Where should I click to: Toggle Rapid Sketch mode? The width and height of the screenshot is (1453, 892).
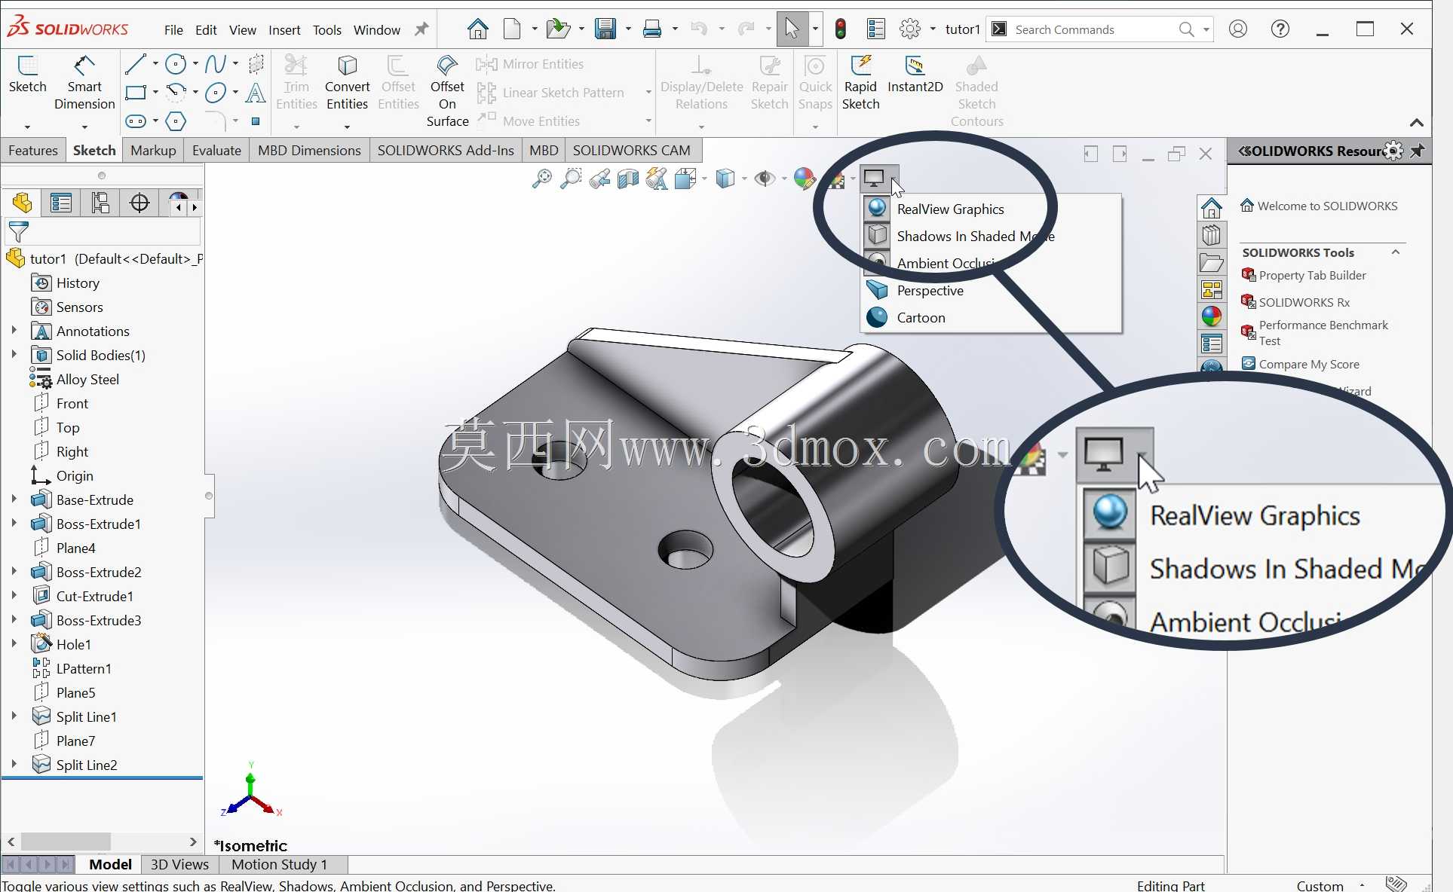[x=860, y=84]
